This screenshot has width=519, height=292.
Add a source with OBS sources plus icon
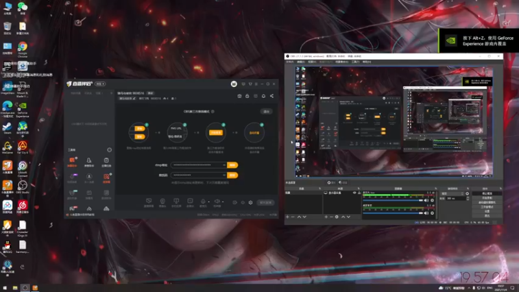tap(326, 217)
